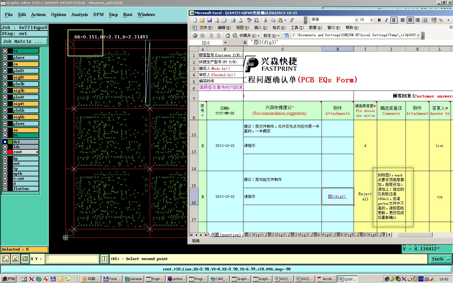The height and width of the screenshot is (283, 453).
Task: Activate Excel Format Painter brush
Action: [x=291, y=20]
